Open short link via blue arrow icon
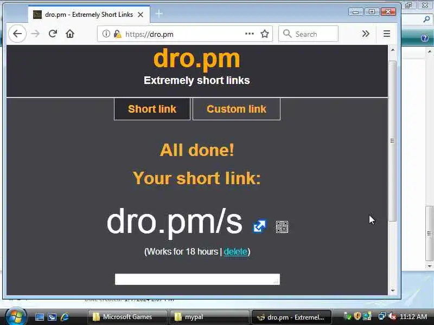Image resolution: width=434 pixels, height=325 pixels. [259, 226]
